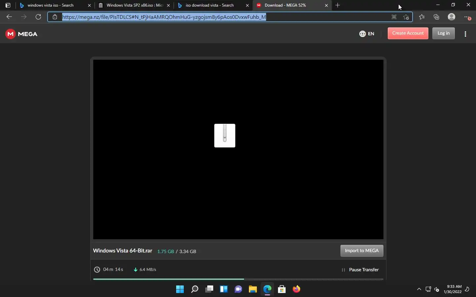This screenshot has width=476, height=297.
Task: Switch to 'windows vista iso - Search' tab
Action: 55,5
